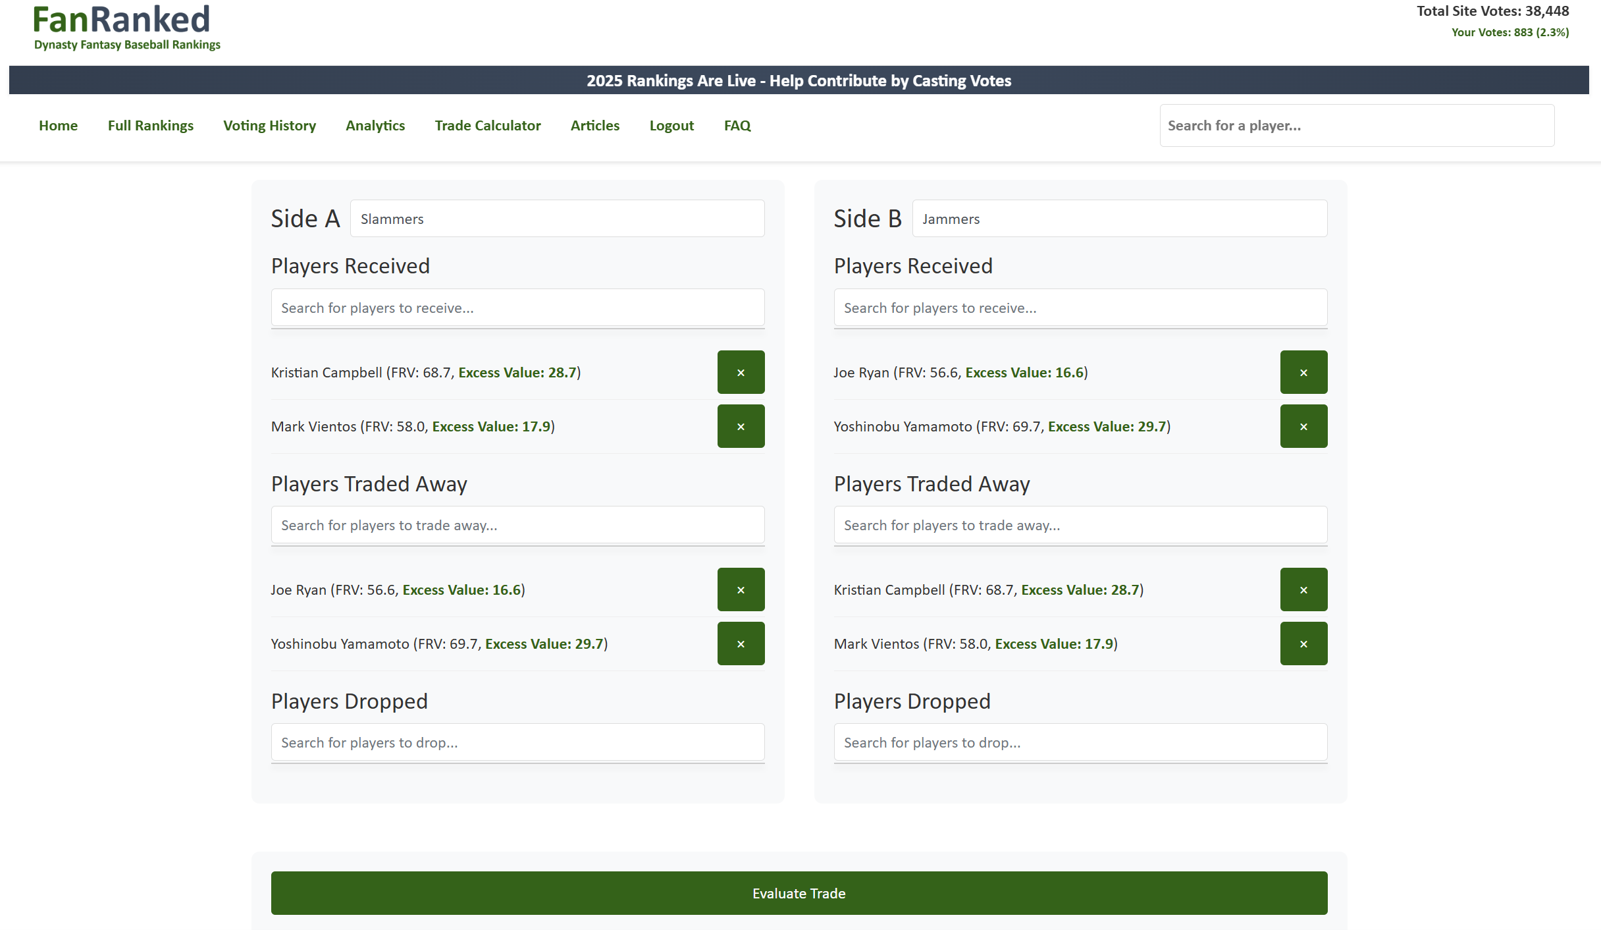1601x930 pixels.
Task: Remove Joe Ryan from Side A traded away
Action: (741, 589)
